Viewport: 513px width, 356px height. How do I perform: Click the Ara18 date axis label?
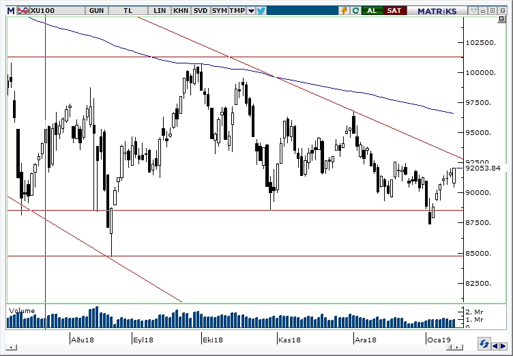tap(366, 340)
